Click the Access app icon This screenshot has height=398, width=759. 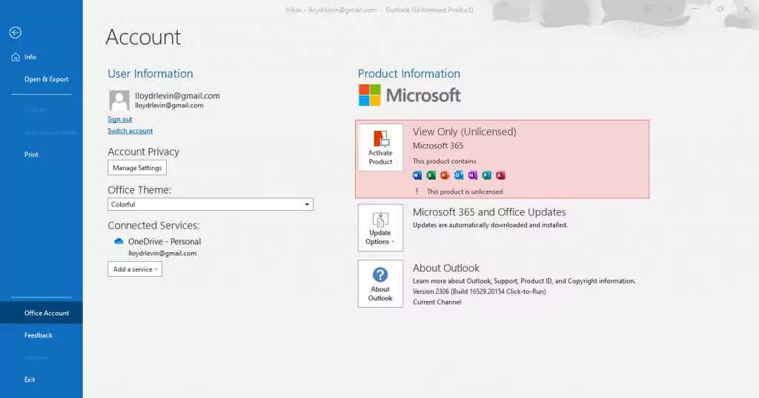(500, 175)
